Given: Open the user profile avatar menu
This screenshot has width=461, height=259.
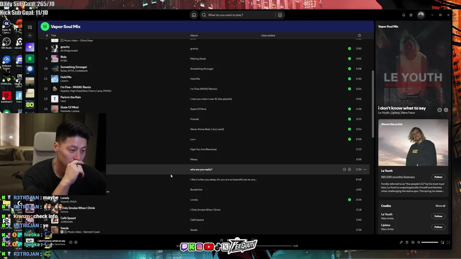Looking at the screenshot, I should [421, 15].
